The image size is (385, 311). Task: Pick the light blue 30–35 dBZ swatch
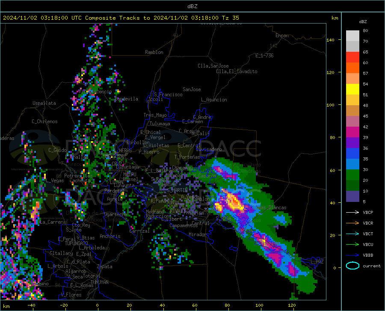coord(352,164)
